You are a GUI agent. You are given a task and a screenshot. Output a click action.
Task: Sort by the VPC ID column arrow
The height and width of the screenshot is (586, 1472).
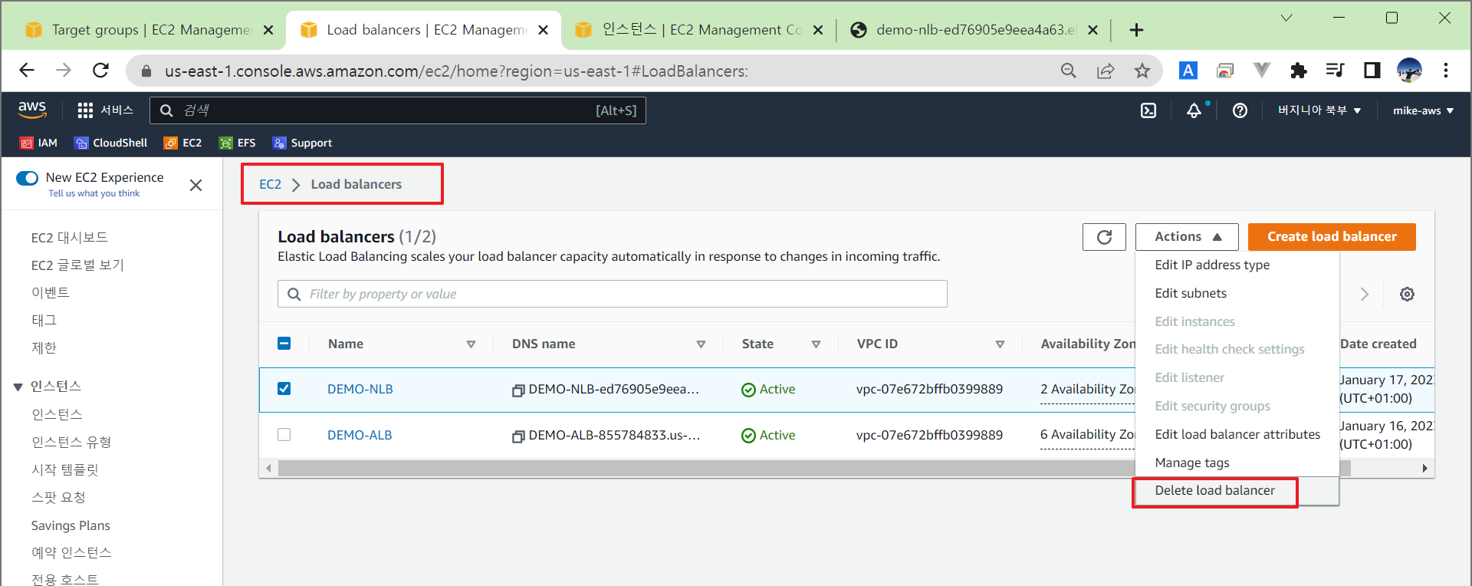[1000, 344]
